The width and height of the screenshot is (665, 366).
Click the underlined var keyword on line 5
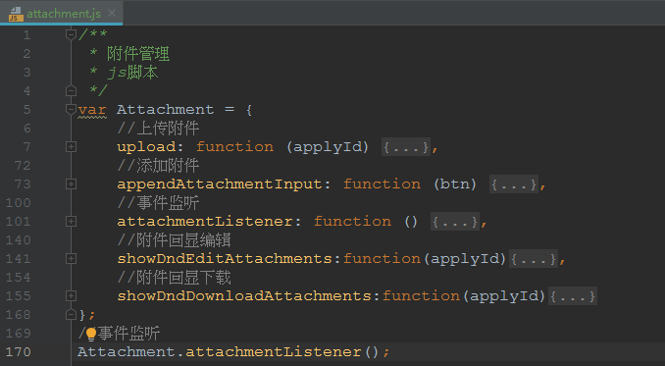[92, 110]
